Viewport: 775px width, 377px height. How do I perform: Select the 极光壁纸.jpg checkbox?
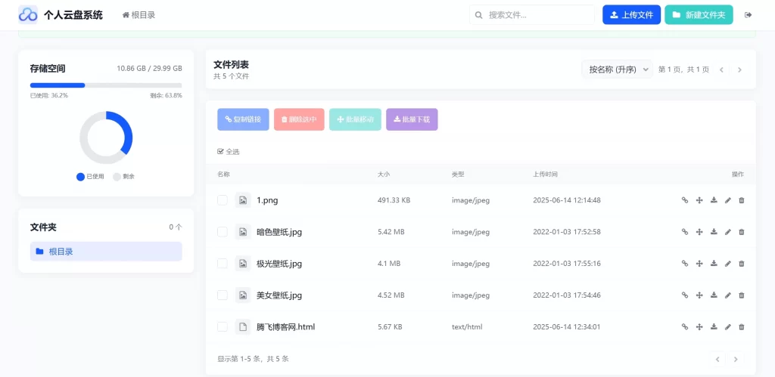[x=223, y=264]
